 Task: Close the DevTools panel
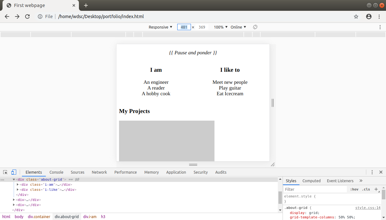381,172
